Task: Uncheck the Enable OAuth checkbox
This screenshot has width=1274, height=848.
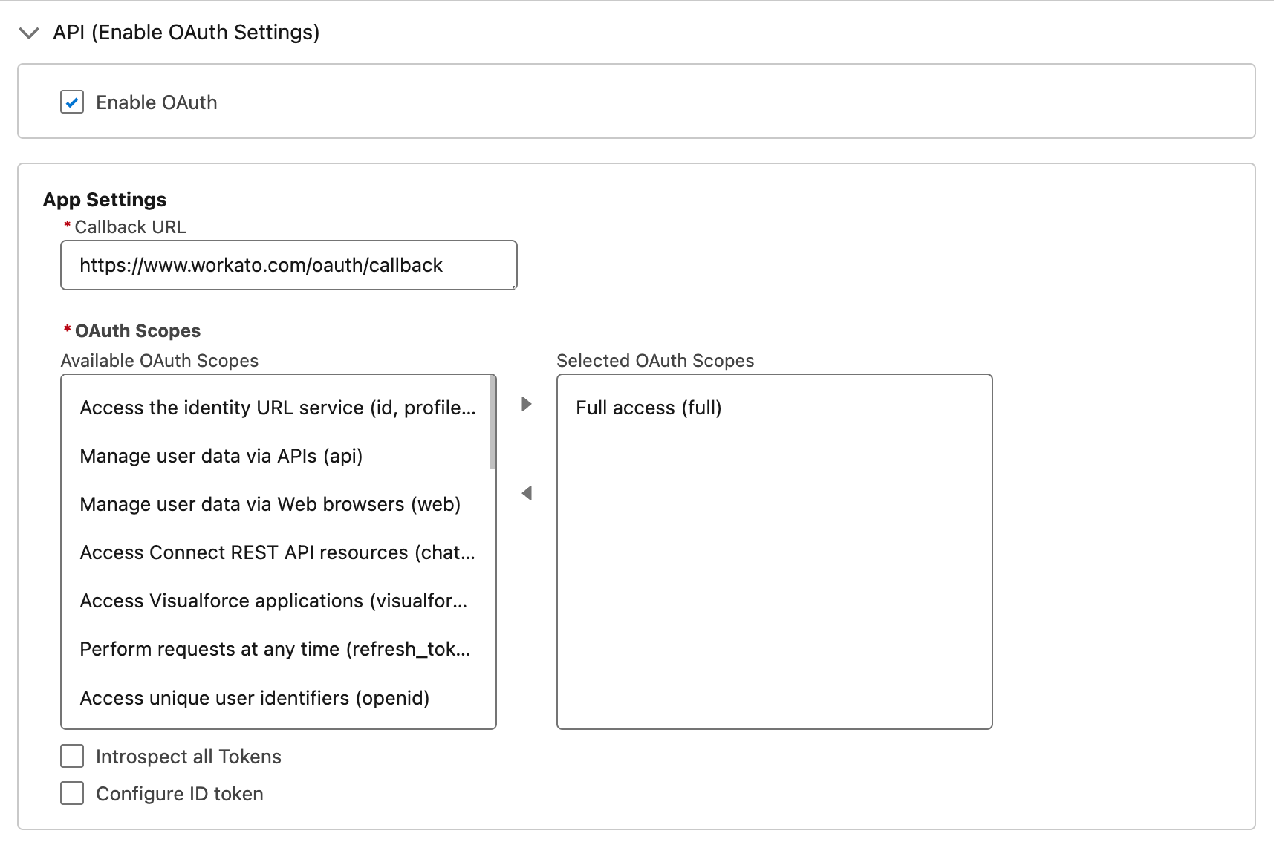Action: click(71, 102)
